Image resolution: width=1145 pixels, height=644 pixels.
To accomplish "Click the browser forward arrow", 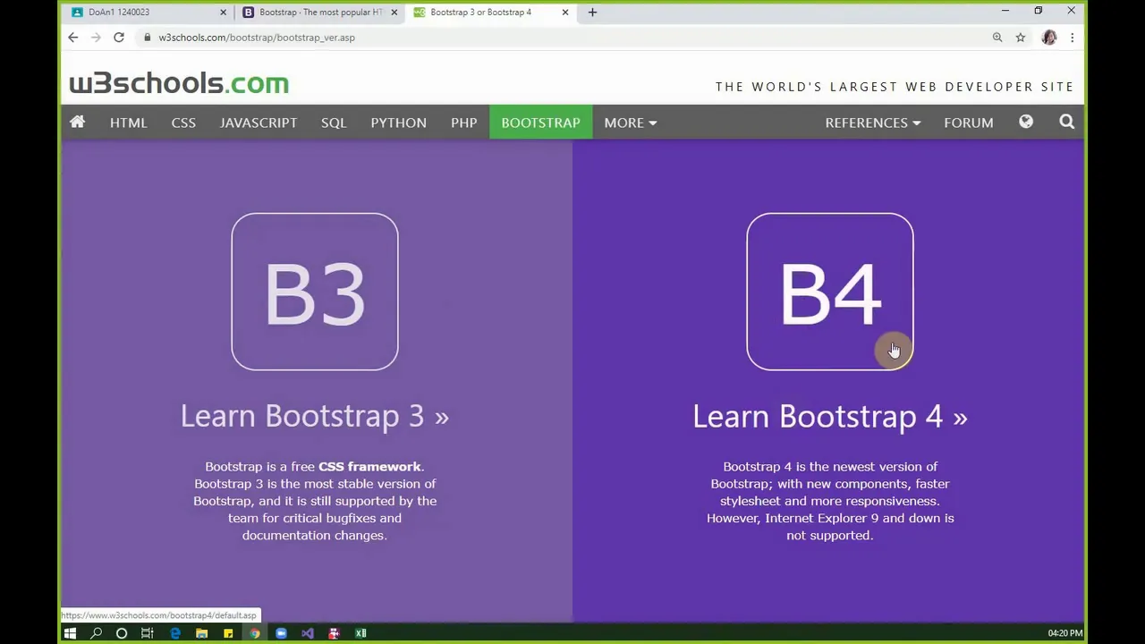I will tap(96, 38).
